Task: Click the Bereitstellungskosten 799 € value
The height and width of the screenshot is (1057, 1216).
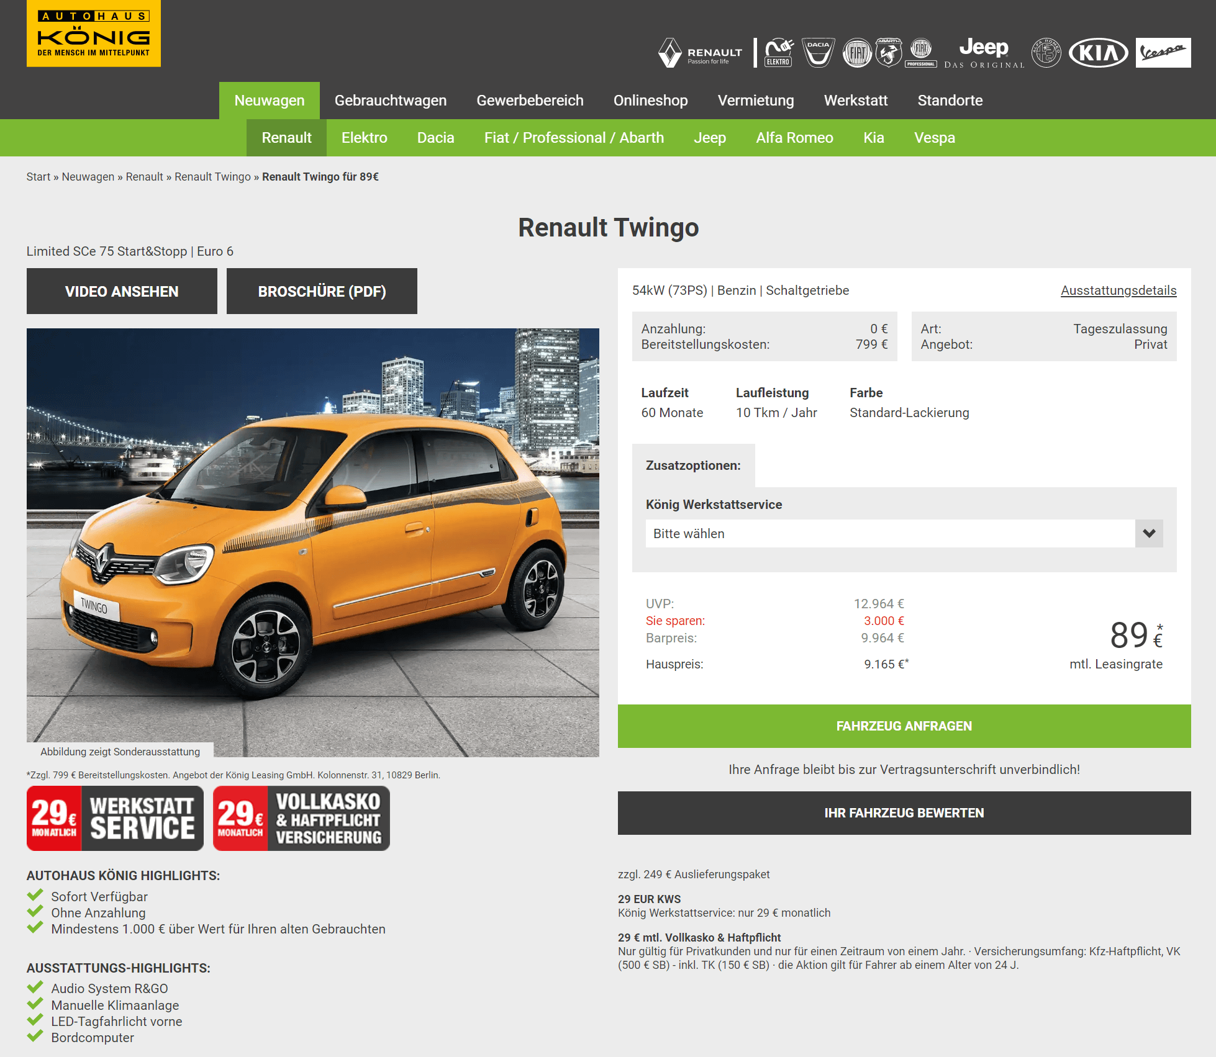Action: pyautogui.click(x=871, y=344)
